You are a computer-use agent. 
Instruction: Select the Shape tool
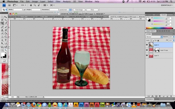point(6,43)
